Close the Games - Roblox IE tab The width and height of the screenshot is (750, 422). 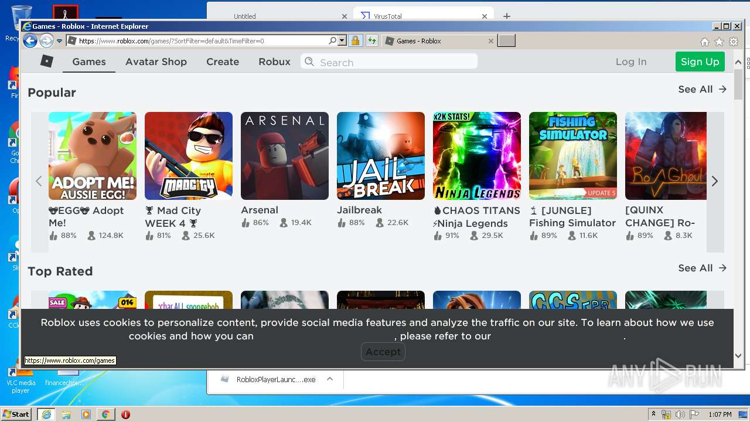point(491,41)
